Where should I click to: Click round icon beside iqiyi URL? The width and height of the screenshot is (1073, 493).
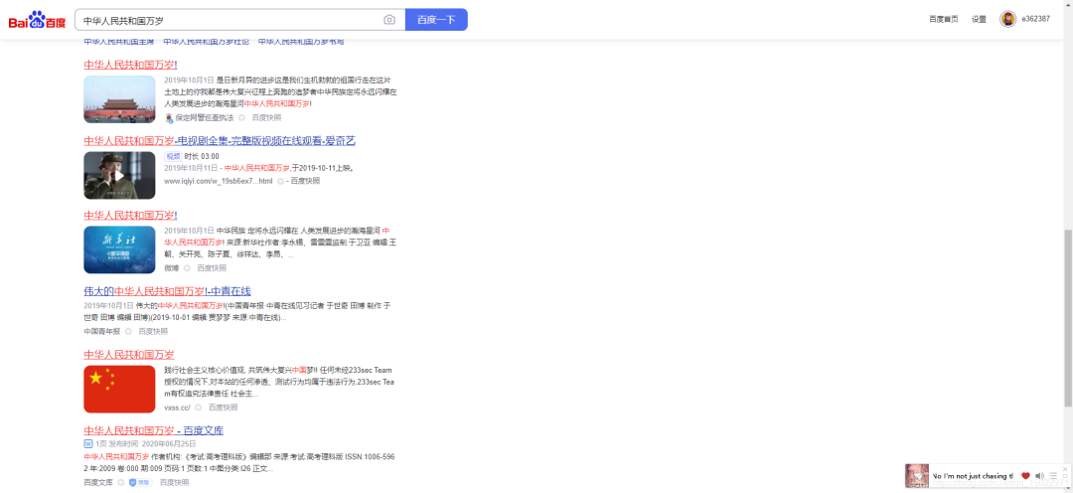280,181
